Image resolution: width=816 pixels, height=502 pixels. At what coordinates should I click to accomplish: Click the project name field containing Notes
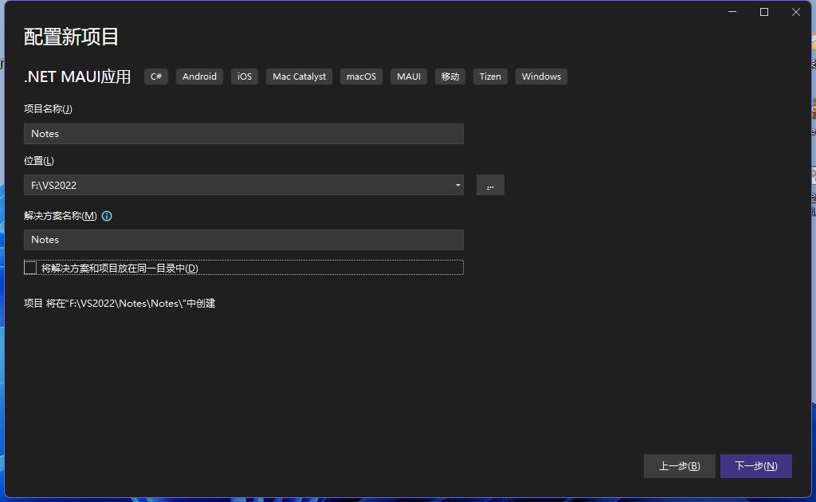(244, 134)
